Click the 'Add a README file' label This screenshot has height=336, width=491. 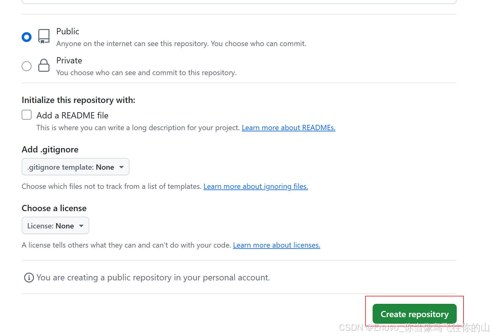pos(72,115)
